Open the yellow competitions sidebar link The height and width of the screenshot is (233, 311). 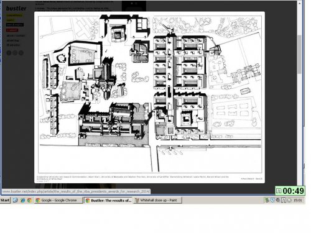tap(14, 15)
